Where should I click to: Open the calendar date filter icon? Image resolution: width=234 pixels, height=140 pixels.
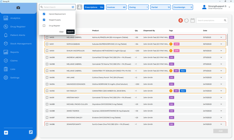[193, 20]
